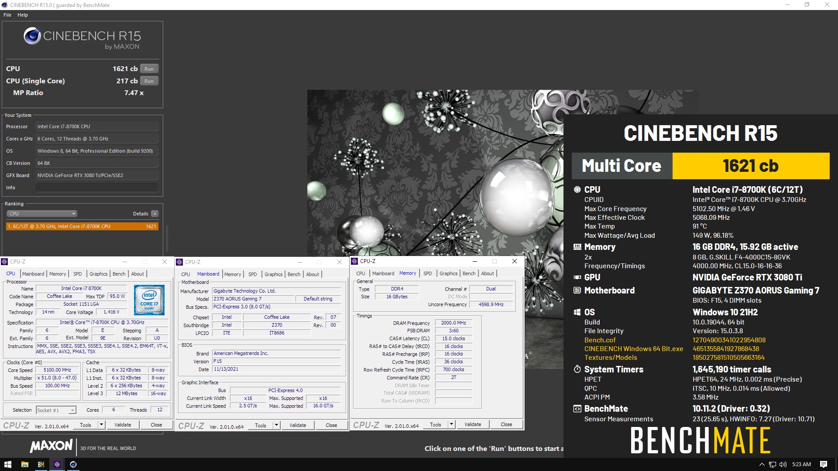Click the CPU-Z icon in Memory window title bar

coord(354,261)
